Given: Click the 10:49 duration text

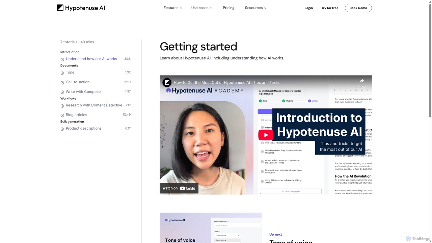Looking at the screenshot, I should [x=127, y=114].
